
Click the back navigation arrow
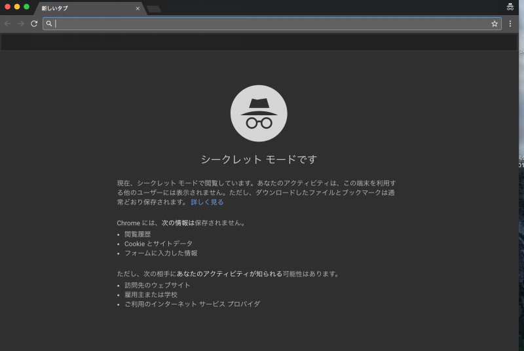click(8, 24)
